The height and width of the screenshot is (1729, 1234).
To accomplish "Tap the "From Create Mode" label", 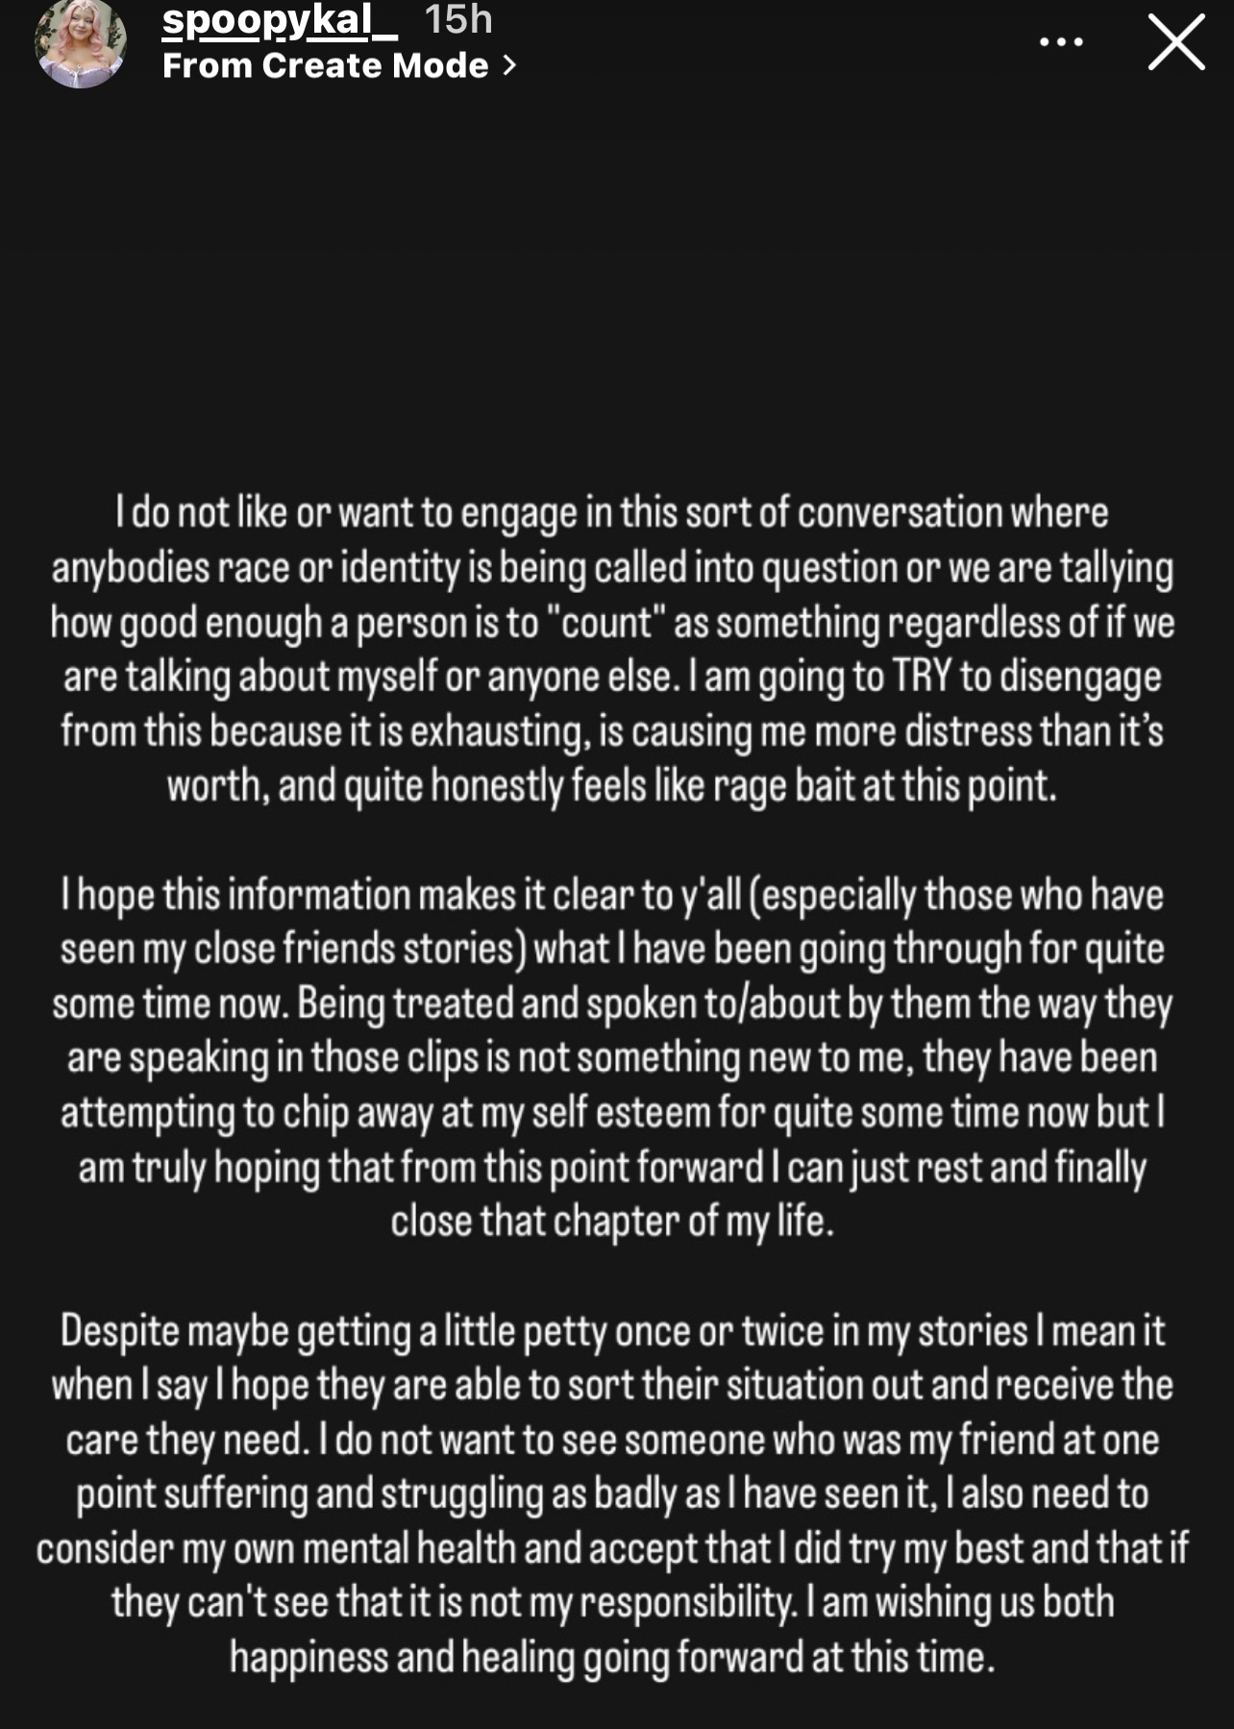I will tap(326, 65).
